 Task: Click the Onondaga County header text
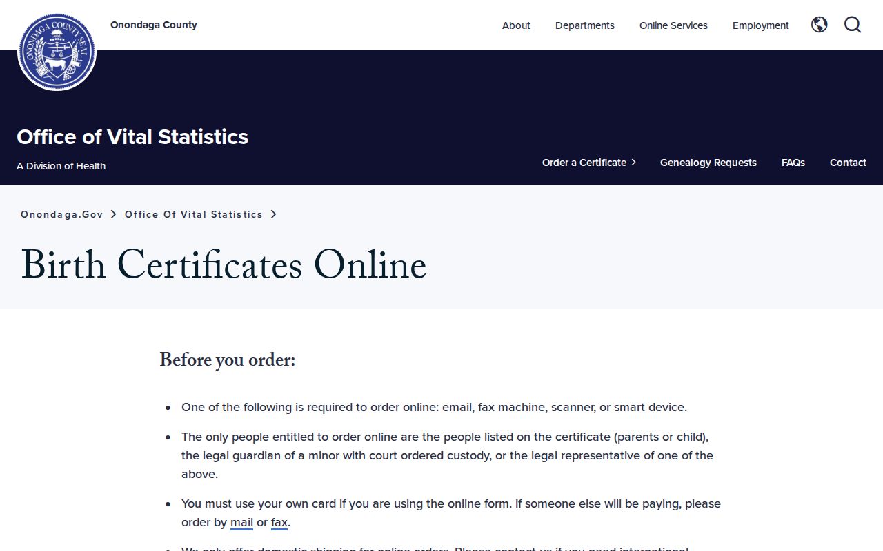pyautogui.click(x=154, y=25)
